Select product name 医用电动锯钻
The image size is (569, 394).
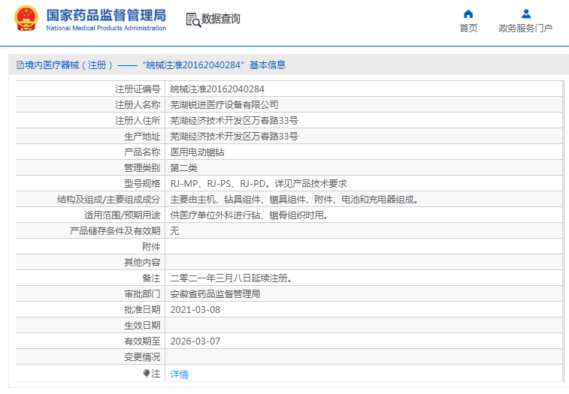click(x=197, y=152)
